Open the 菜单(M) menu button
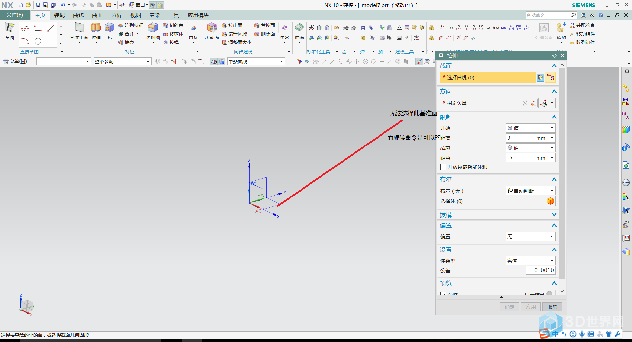The image size is (632, 342). (x=16, y=61)
